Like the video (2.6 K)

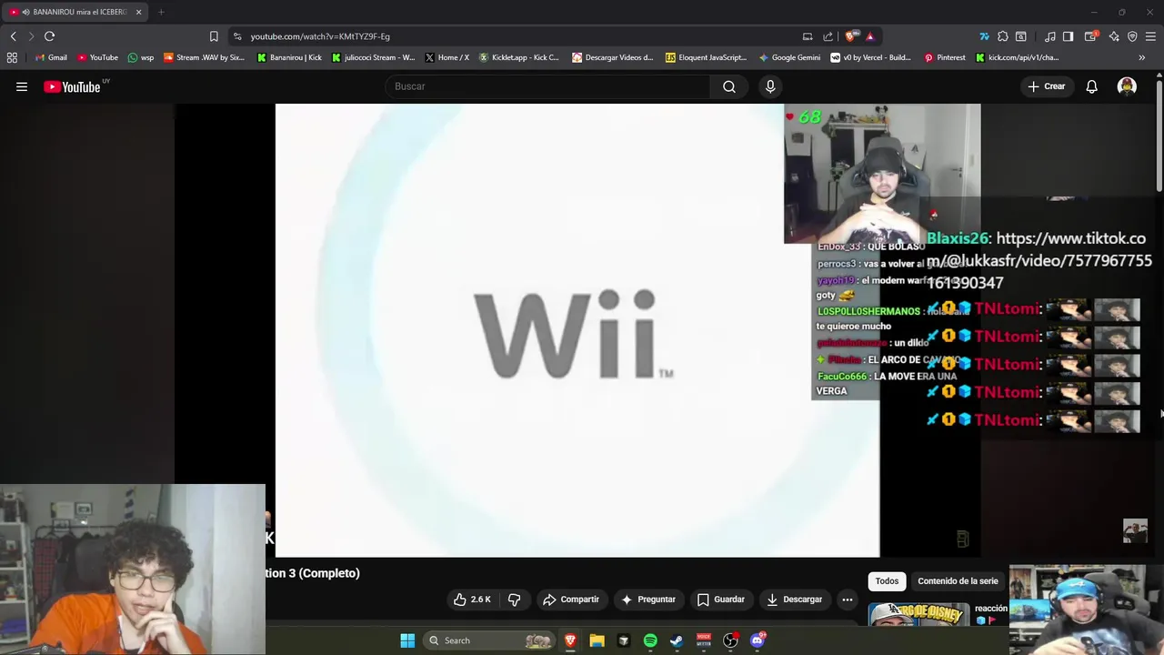pos(472,600)
